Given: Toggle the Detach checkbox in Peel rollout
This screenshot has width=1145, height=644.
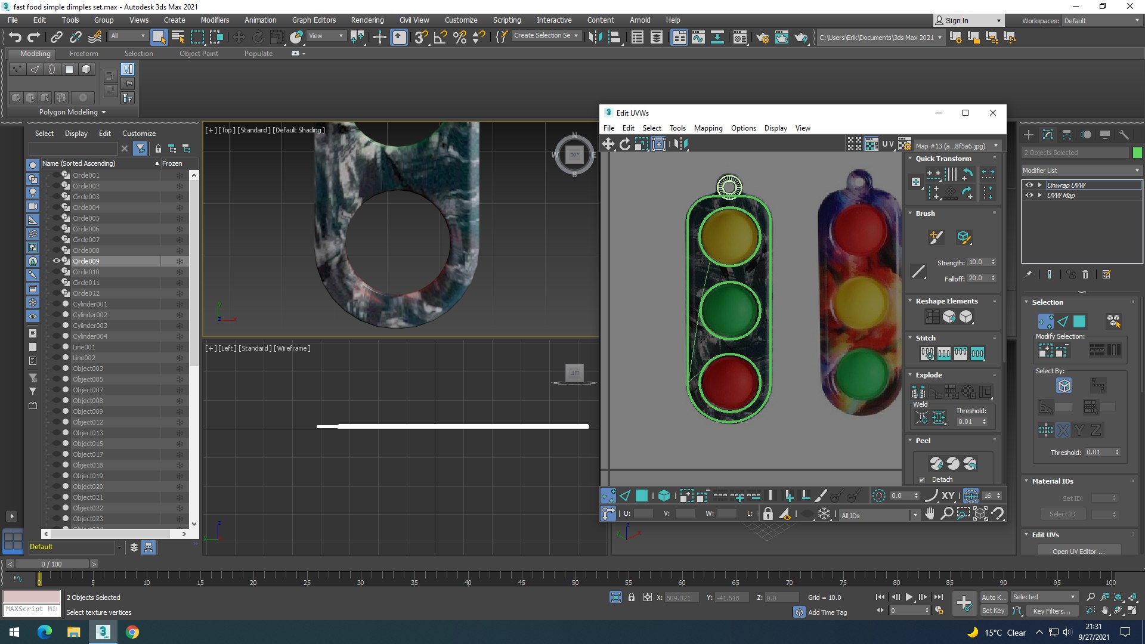Looking at the screenshot, I should click(x=922, y=479).
